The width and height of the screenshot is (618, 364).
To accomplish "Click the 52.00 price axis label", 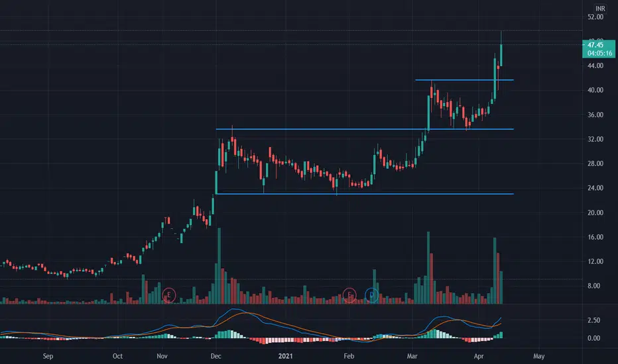I will click(595, 17).
